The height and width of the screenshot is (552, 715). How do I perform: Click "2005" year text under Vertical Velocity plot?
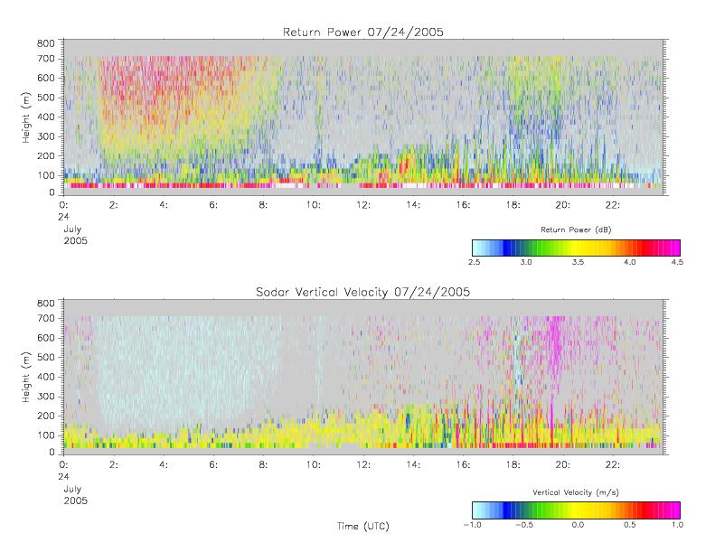click(x=75, y=501)
